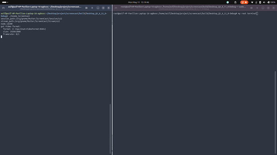Screen dimensions: 277x155
Task: Click the stream_path output line
Action: click(30, 21)
